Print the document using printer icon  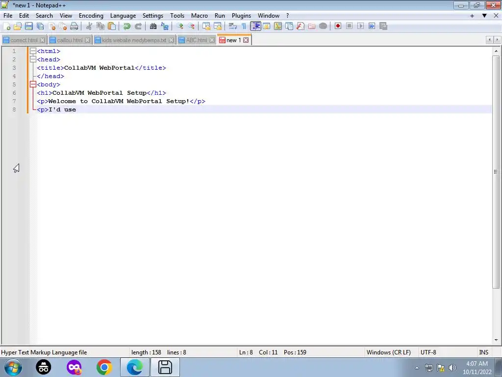coord(74,27)
